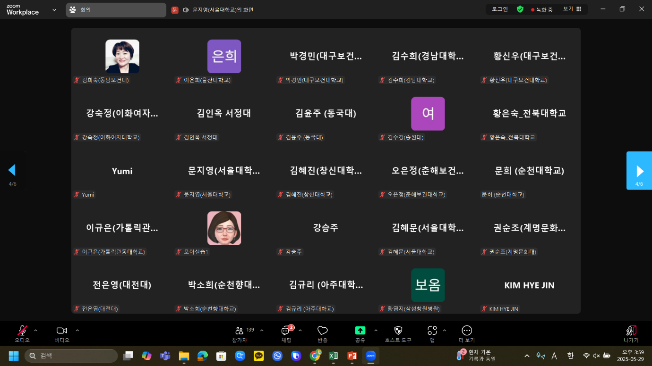The image size is (652, 366).
Task: Toggle camera with 비디오 button
Action: pyautogui.click(x=61, y=331)
